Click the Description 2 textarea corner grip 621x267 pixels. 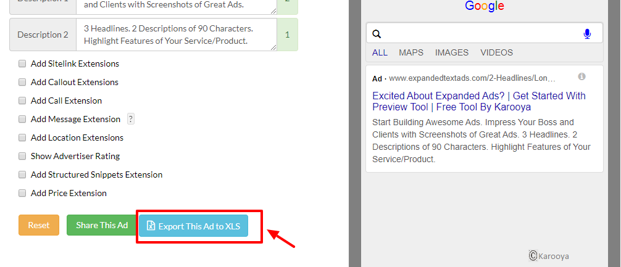tap(273, 48)
